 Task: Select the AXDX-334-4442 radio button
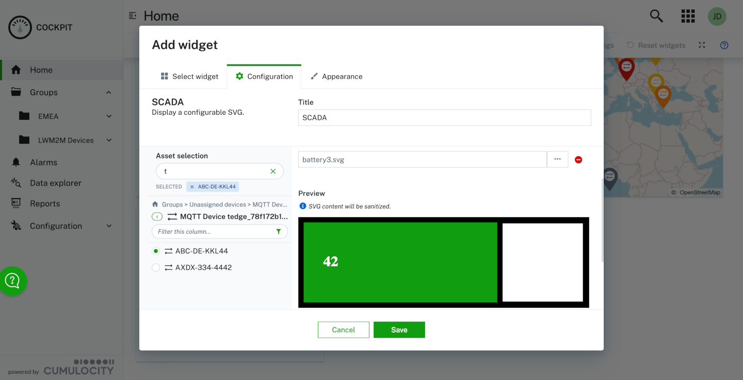pos(156,268)
